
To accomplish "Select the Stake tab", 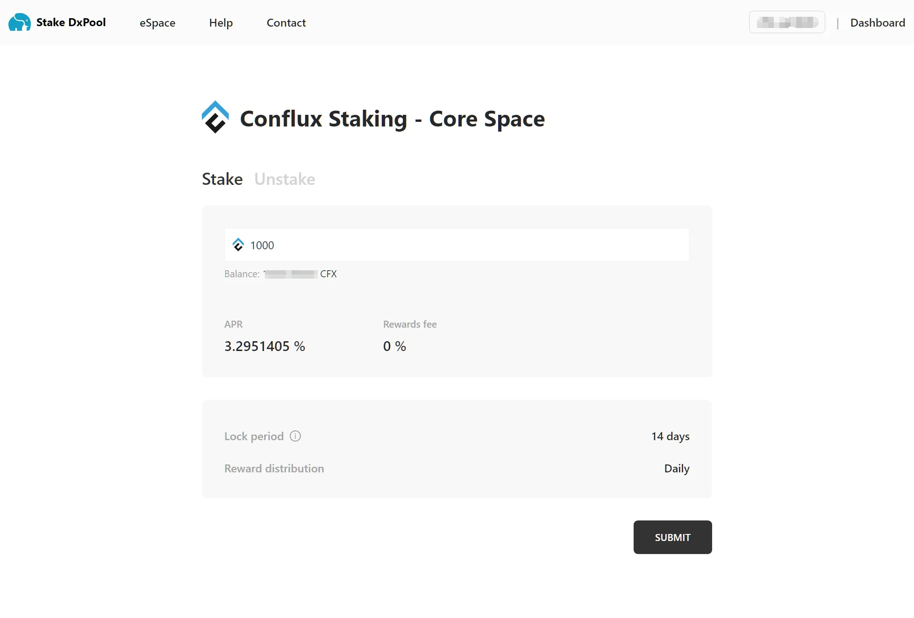I will pos(222,179).
